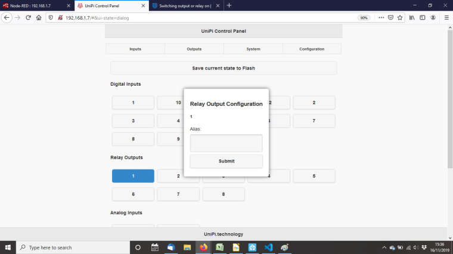Open the Firefox hamburger menu
Screen dimensions: 453x254
[x=446, y=18]
